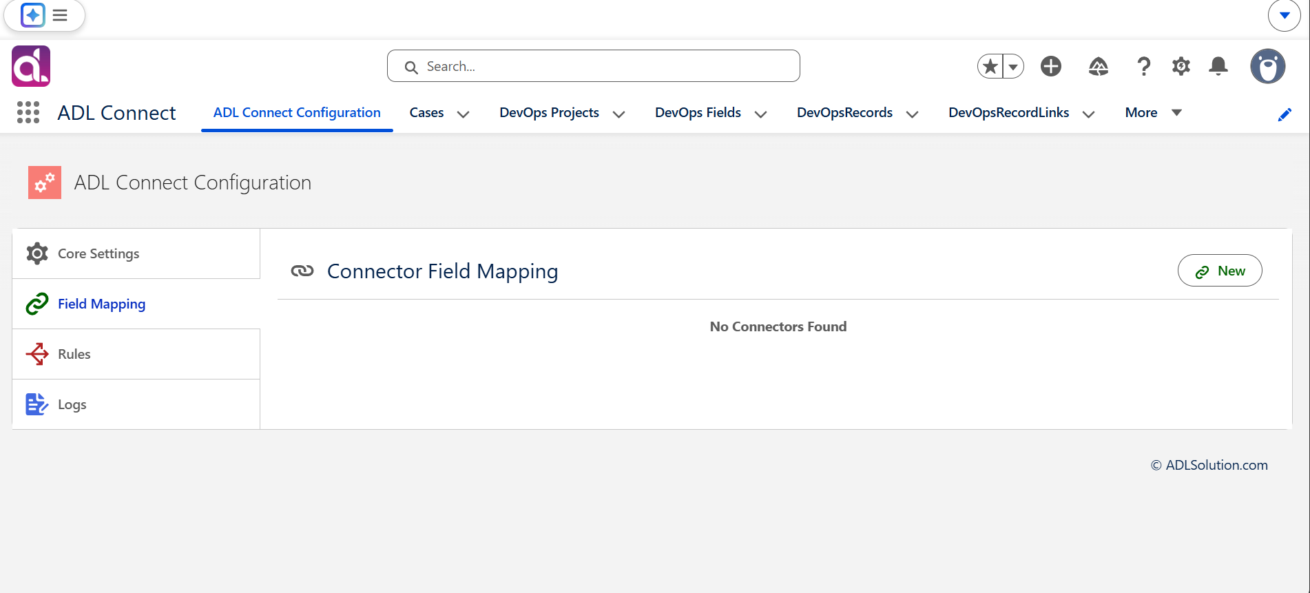Select Logs in the sidebar
1310x593 pixels.
point(136,404)
